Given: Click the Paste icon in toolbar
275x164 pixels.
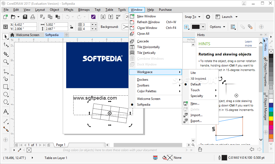Looking at the screenshot, I should point(58,17).
